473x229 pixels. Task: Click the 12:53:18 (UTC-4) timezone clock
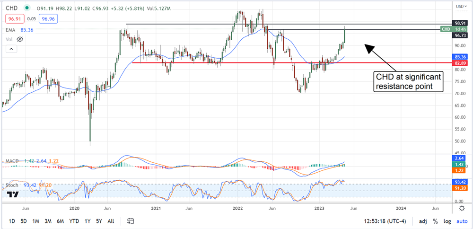(385, 221)
